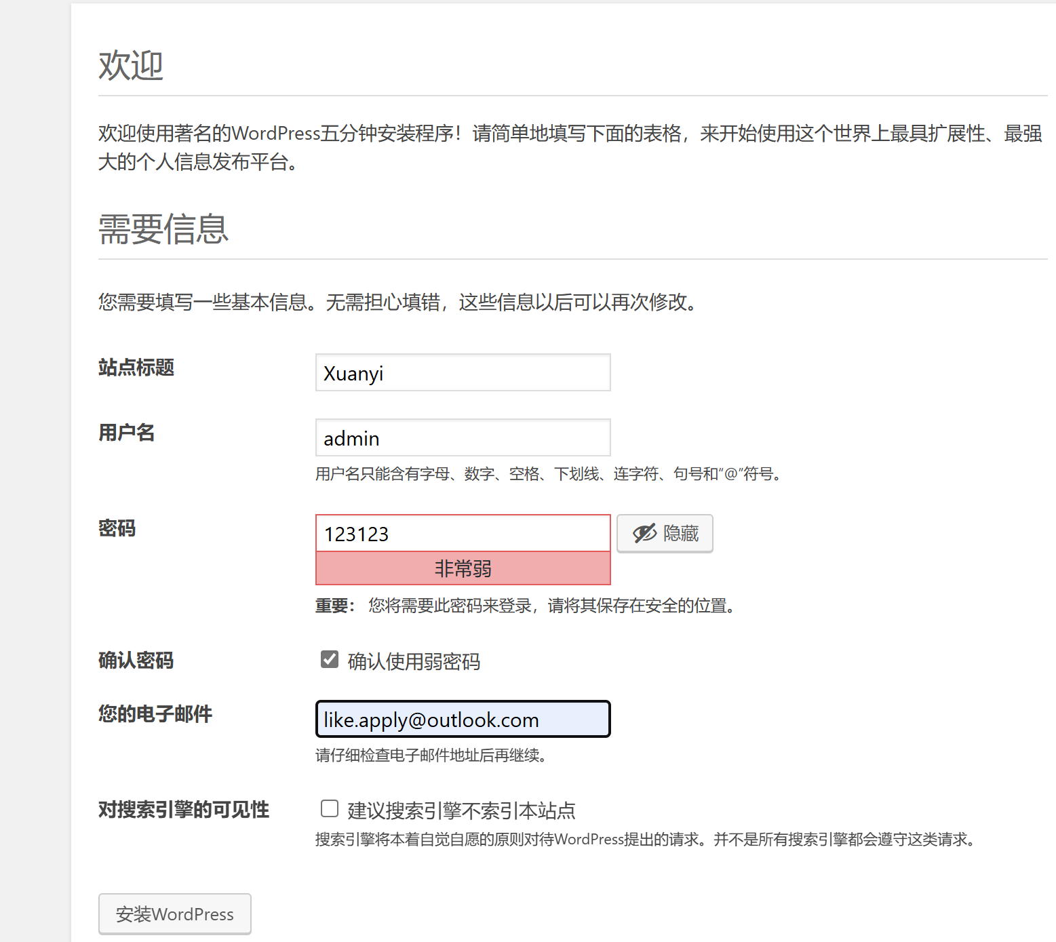
Task: Click the eye-slash icon to hide password
Action: (645, 534)
